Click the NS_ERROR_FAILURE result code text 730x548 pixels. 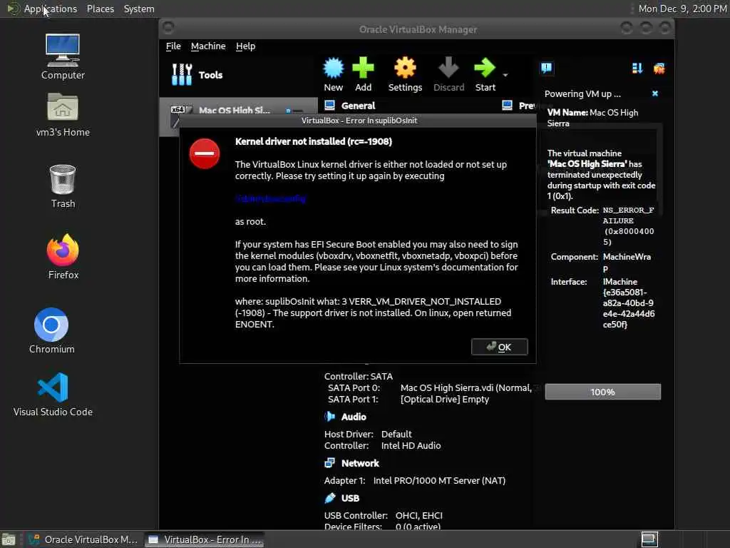[628, 226]
